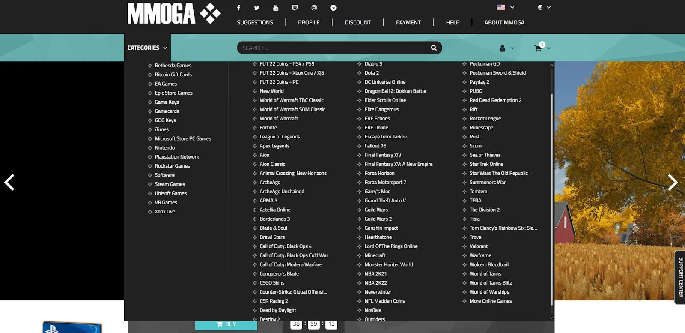Image resolution: width=685 pixels, height=333 pixels.
Task: Expand the account dropdown chevron
Action: click(512, 48)
